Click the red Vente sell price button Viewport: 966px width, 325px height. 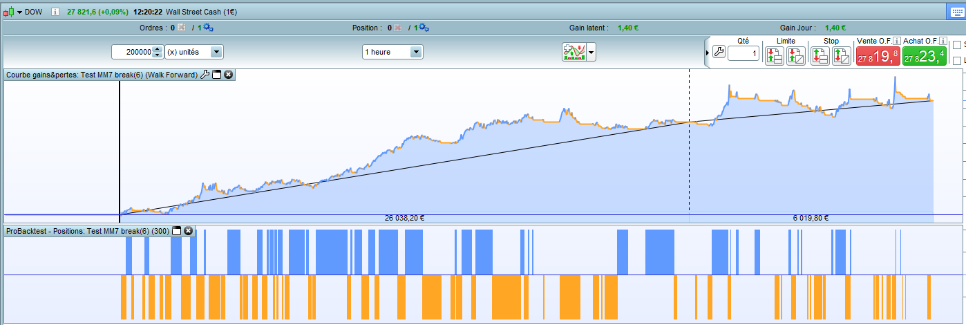[878, 56]
